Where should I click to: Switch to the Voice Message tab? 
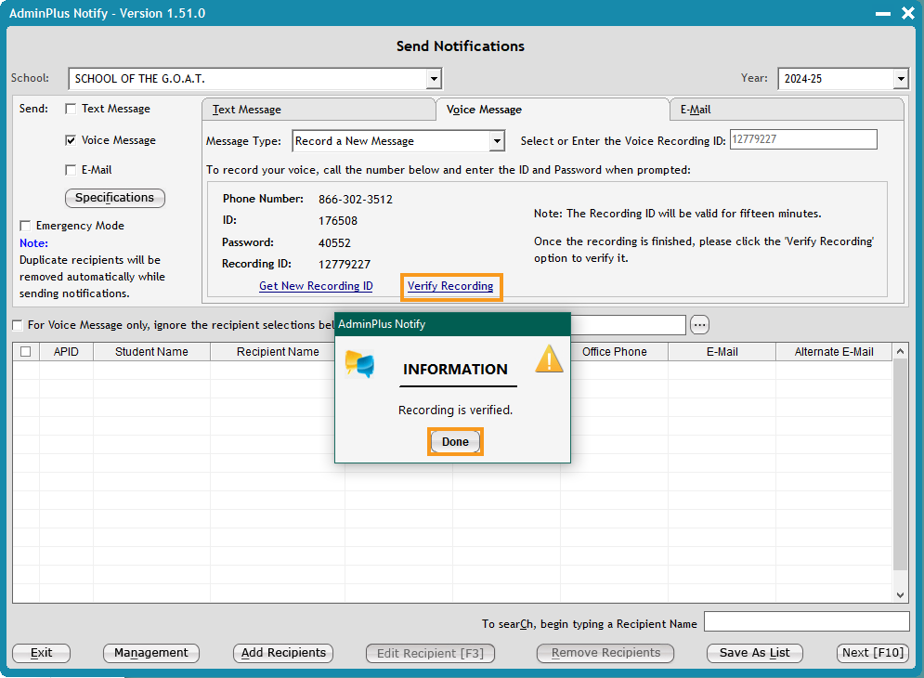553,110
